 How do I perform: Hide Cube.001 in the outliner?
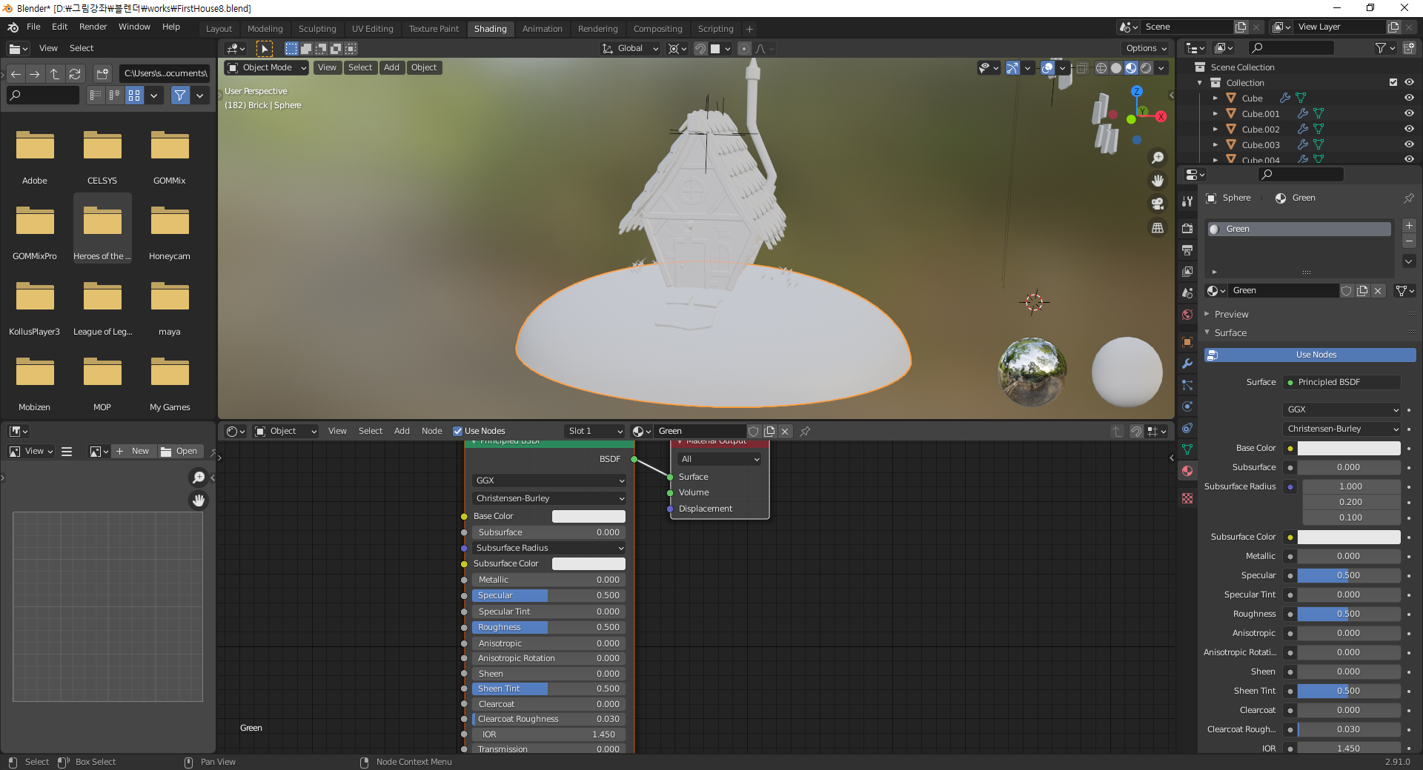1409,114
